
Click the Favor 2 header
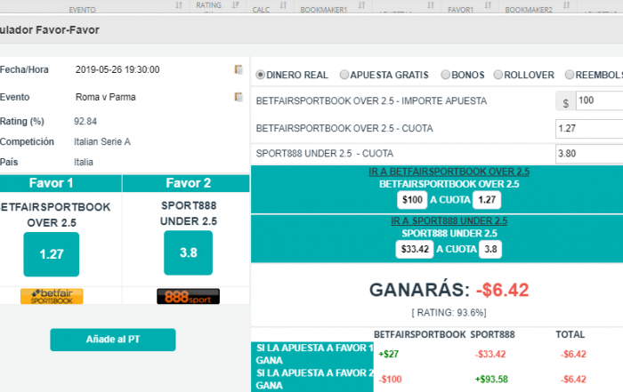[x=189, y=183]
